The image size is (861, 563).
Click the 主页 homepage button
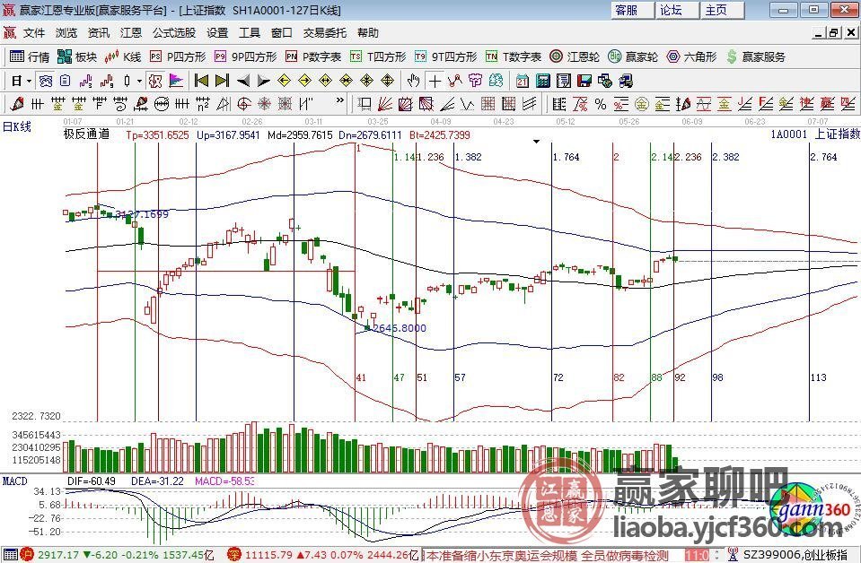tap(723, 10)
